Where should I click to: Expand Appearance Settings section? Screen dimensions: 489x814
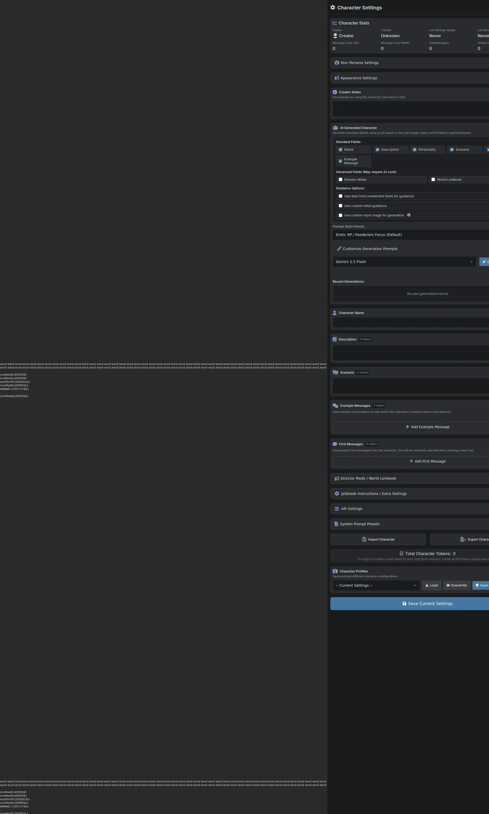(410, 78)
